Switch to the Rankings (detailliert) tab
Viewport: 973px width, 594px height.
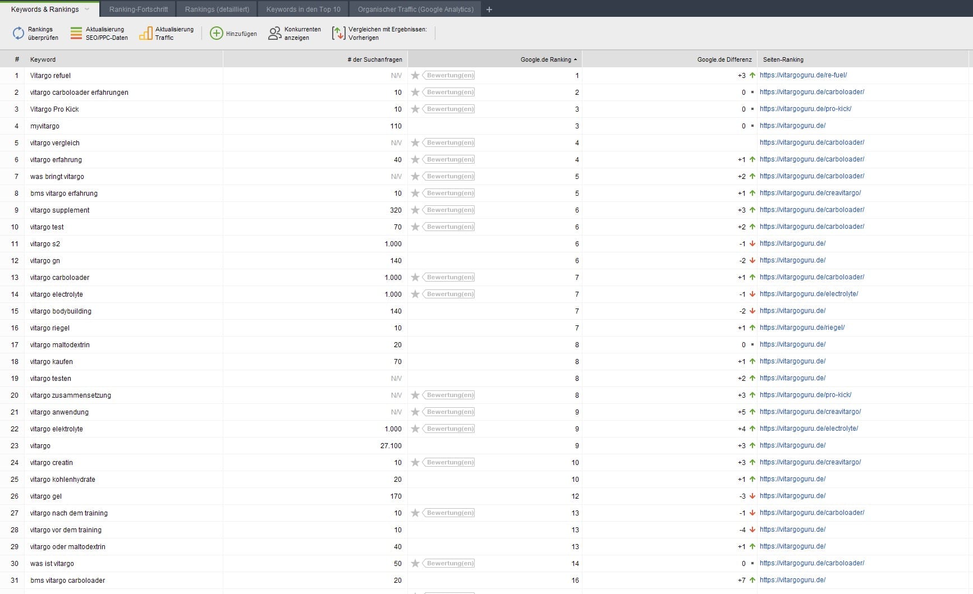[x=217, y=10]
